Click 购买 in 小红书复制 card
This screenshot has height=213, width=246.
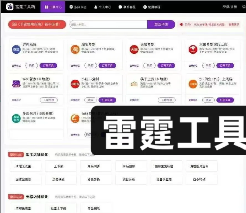tap(90, 100)
